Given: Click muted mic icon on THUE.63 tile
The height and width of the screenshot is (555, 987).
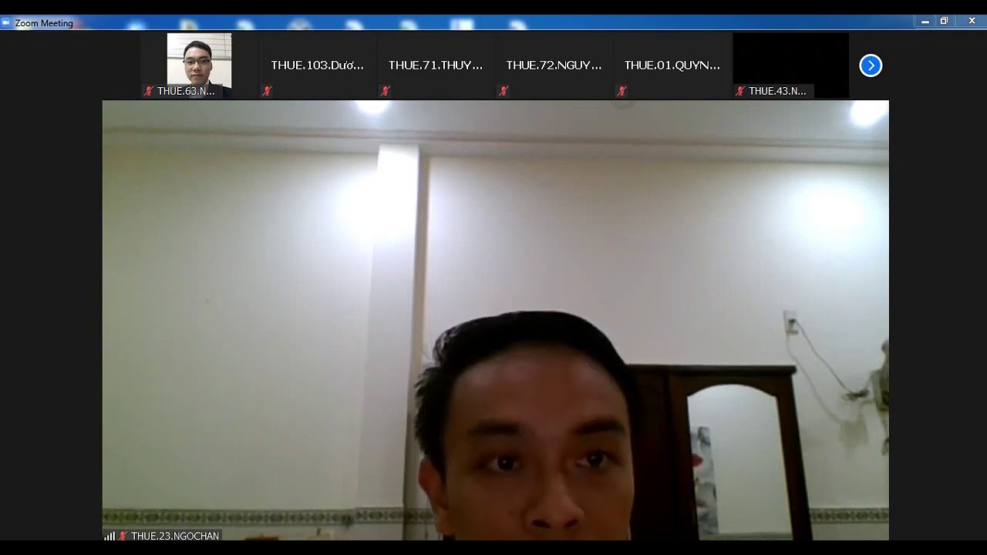Looking at the screenshot, I should pyautogui.click(x=149, y=91).
